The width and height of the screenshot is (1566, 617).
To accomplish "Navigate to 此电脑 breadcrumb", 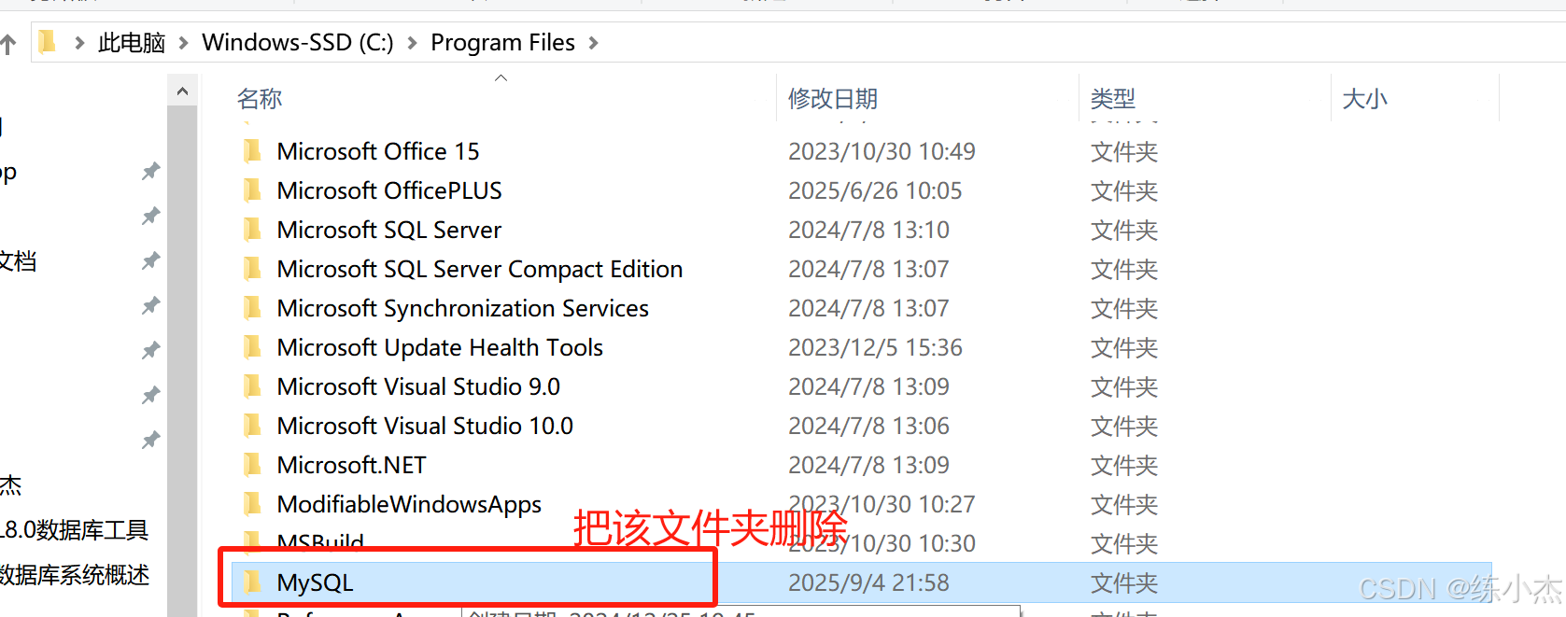I will (x=132, y=43).
